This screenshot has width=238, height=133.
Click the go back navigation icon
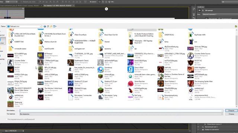click(x=45, y=26)
